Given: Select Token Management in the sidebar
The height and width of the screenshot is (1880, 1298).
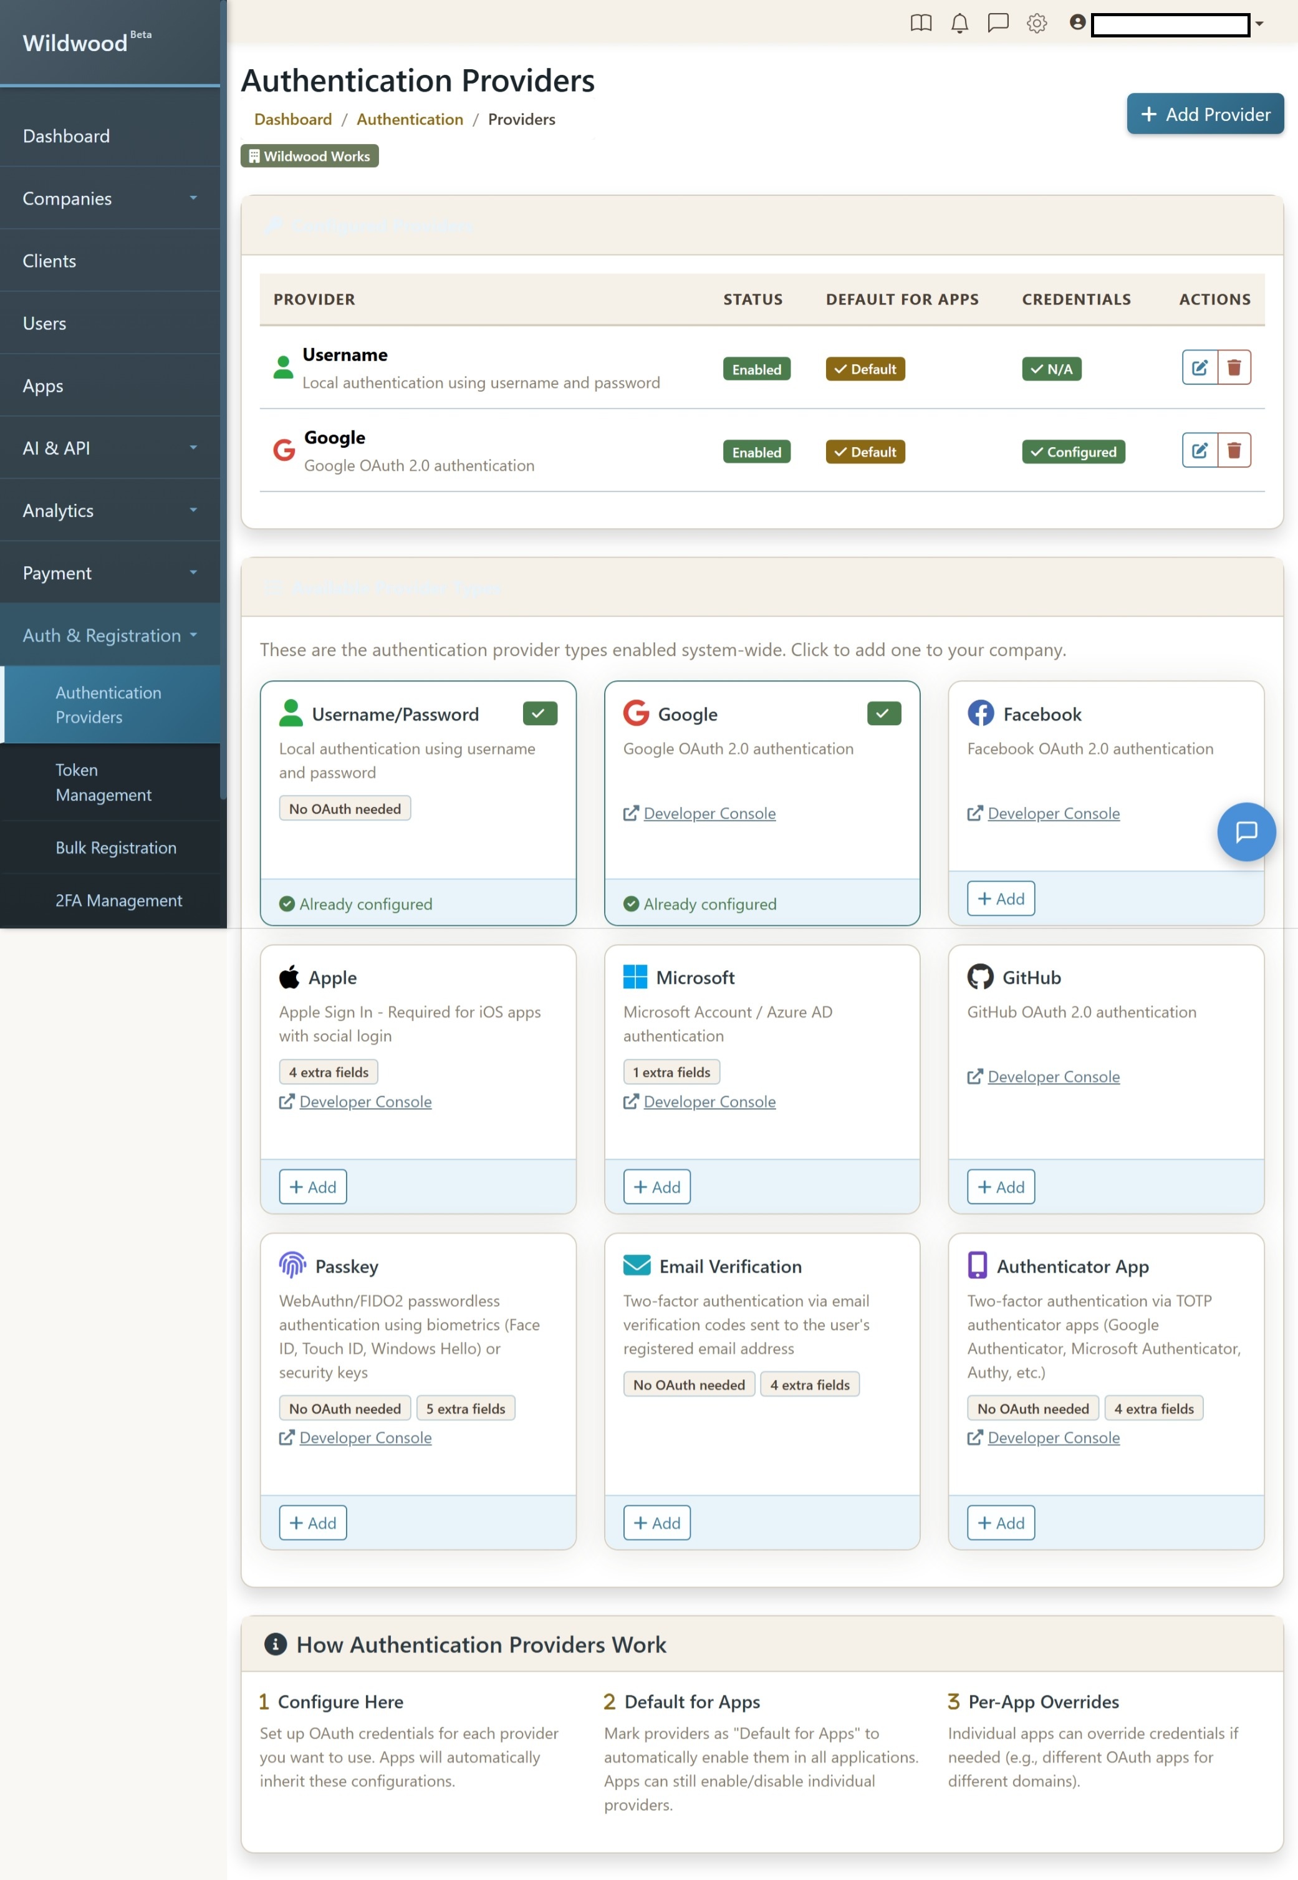Looking at the screenshot, I should pos(103,782).
